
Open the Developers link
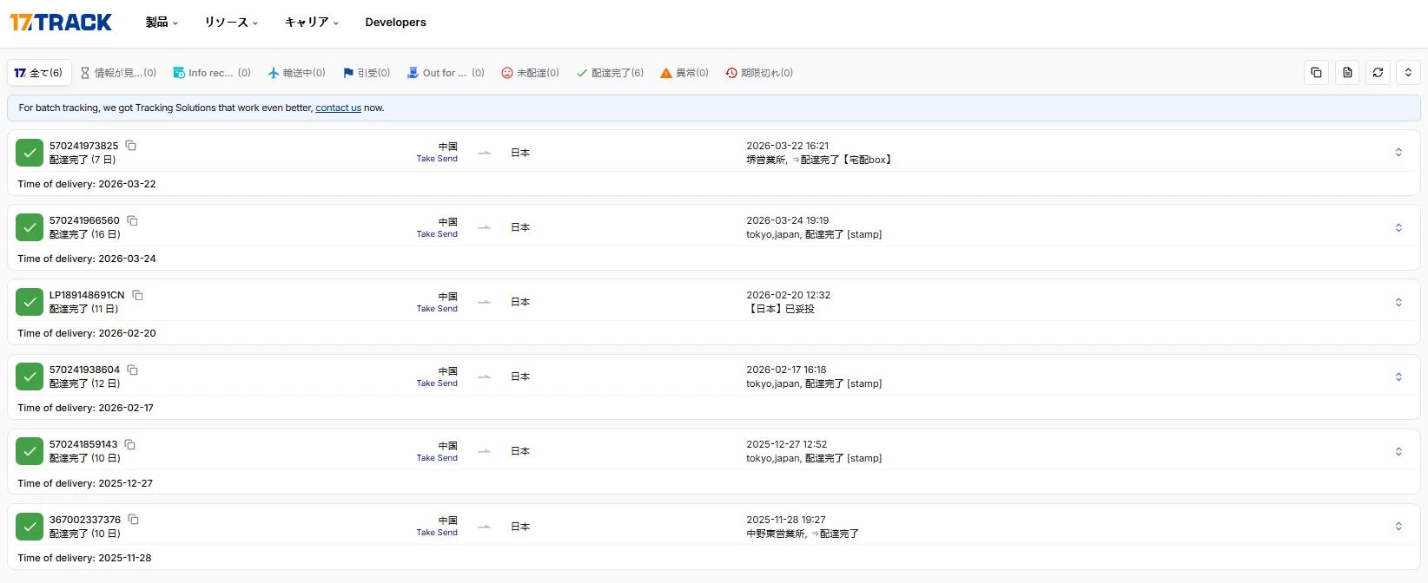(395, 23)
